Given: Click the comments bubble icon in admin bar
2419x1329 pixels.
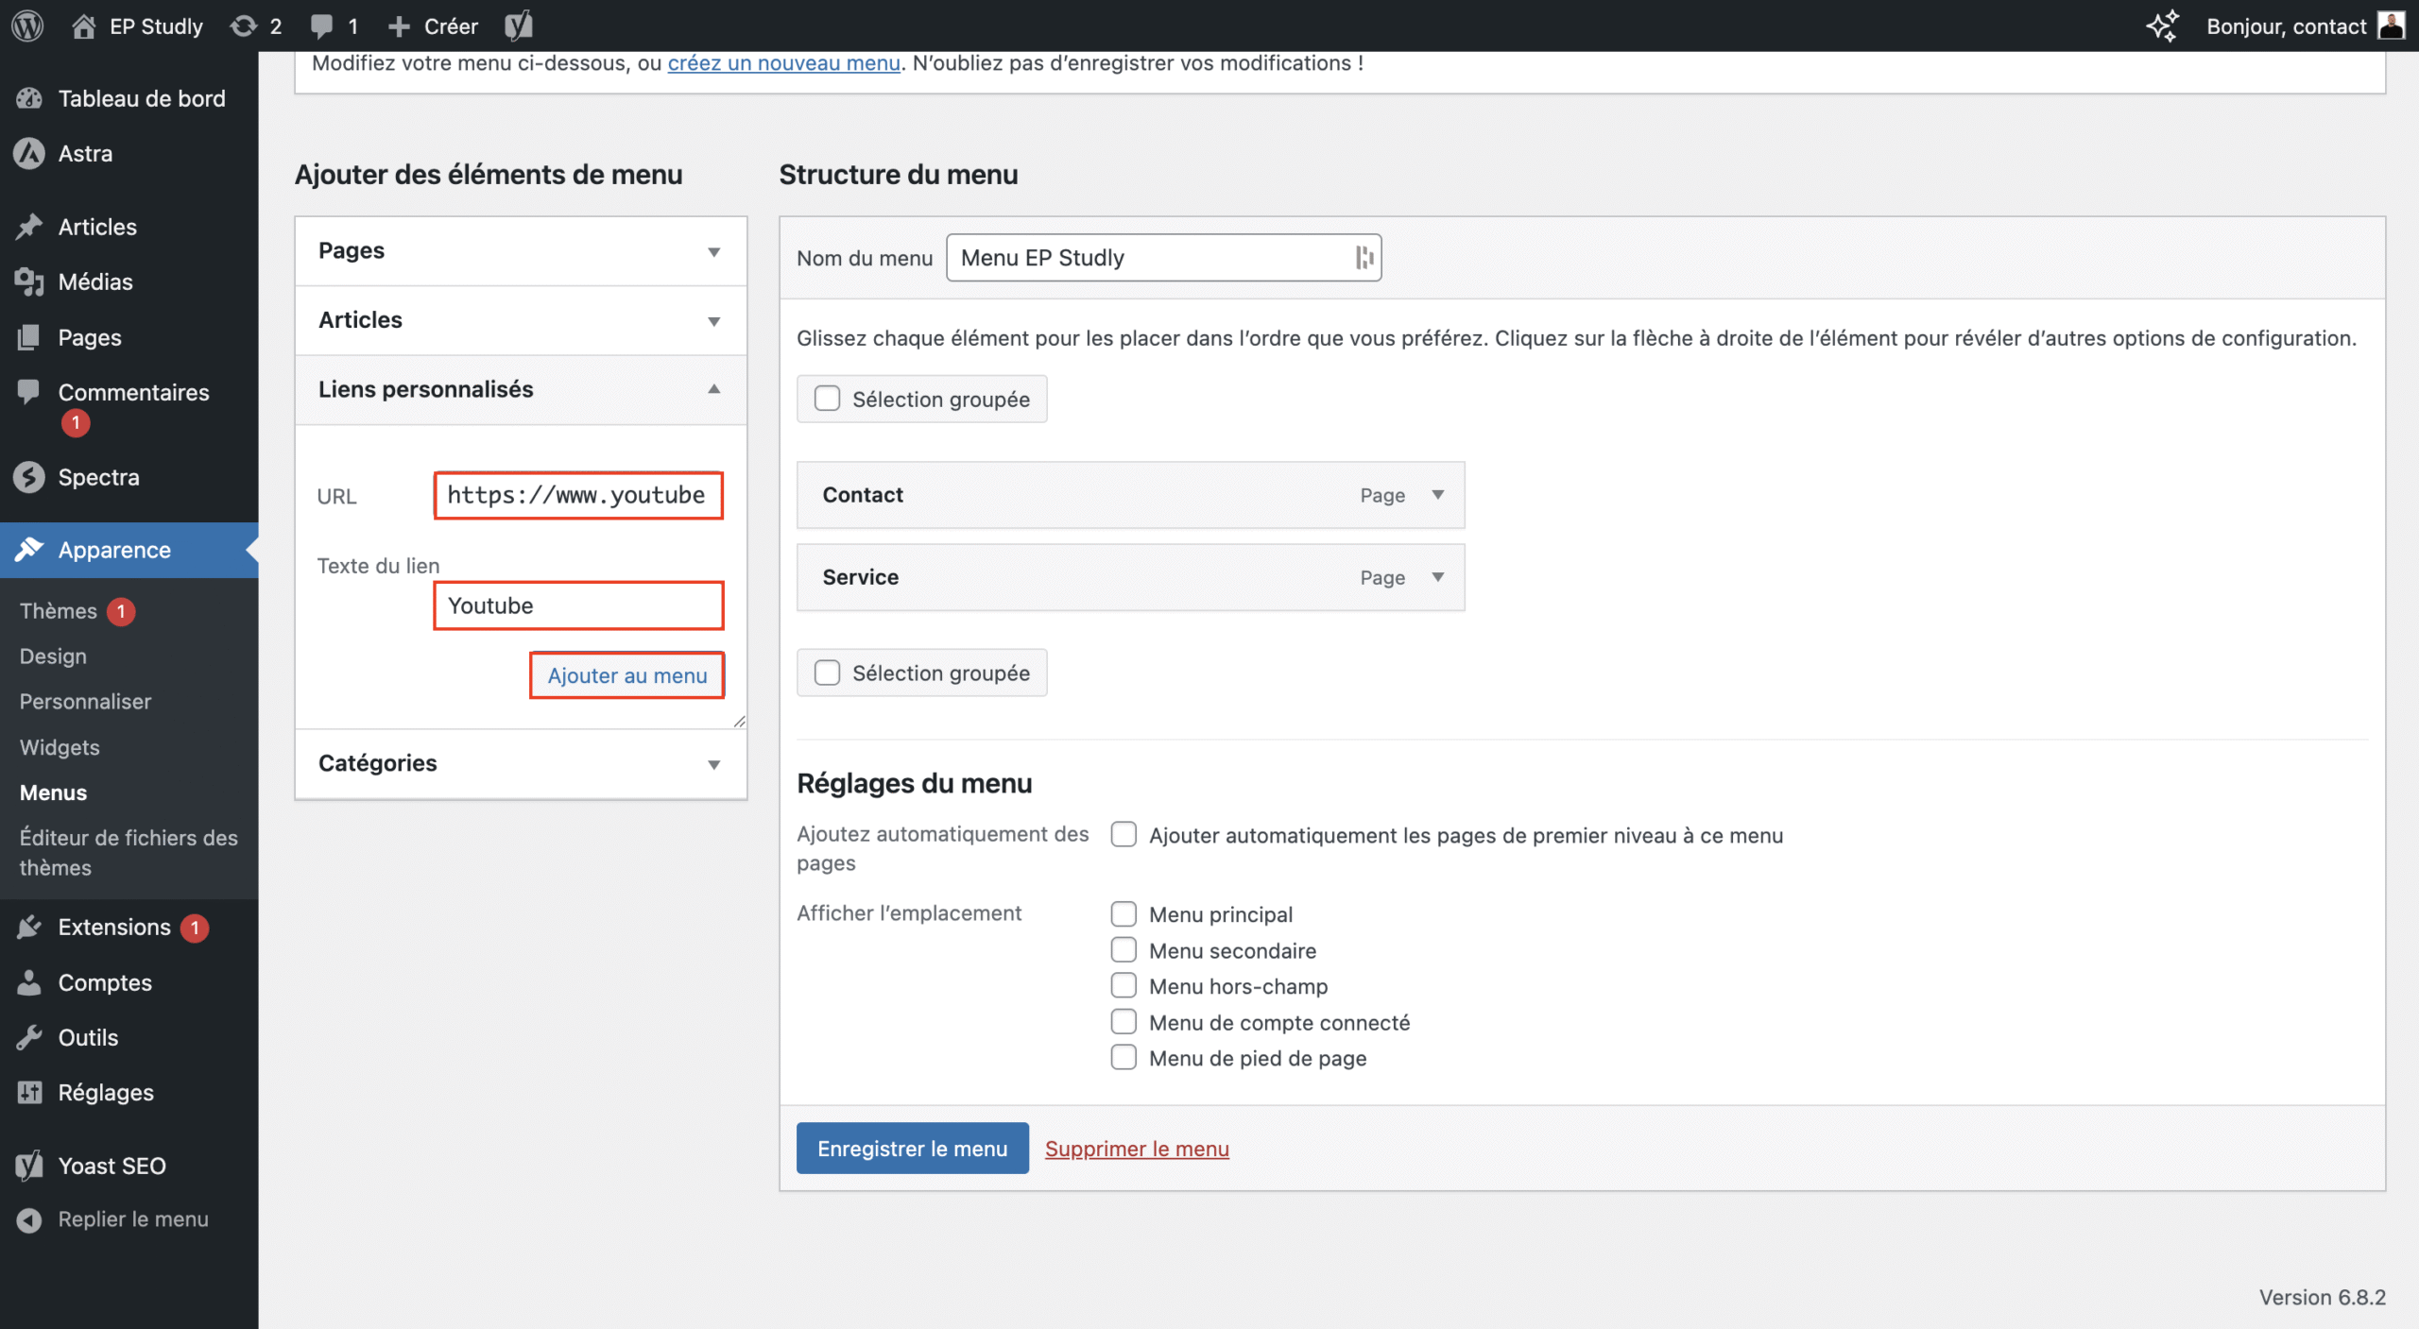Looking at the screenshot, I should point(322,26).
